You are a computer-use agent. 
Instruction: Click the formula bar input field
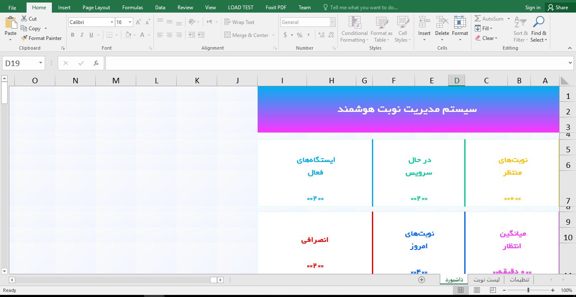point(336,63)
